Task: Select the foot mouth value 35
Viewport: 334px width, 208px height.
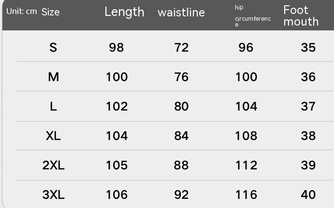Action: pyautogui.click(x=308, y=47)
